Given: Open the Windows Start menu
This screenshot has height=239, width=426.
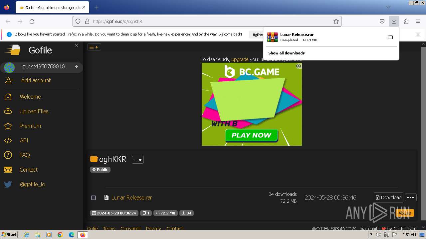Looking at the screenshot, I should [9, 234].
